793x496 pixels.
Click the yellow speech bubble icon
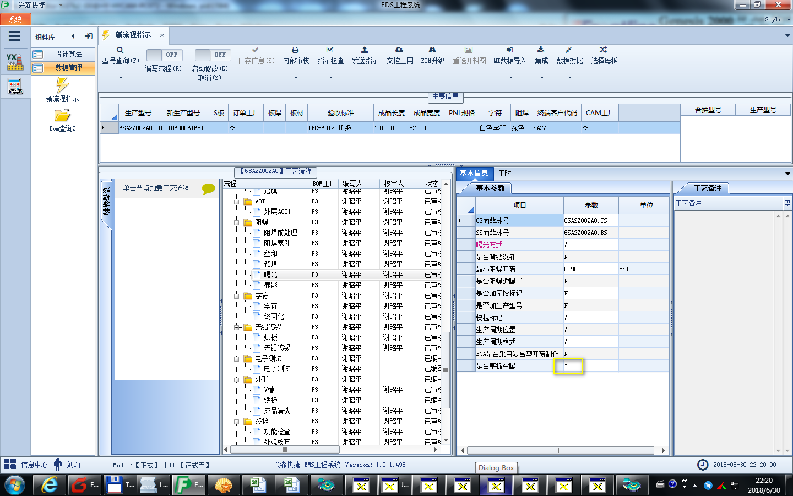tap(209, 188)
